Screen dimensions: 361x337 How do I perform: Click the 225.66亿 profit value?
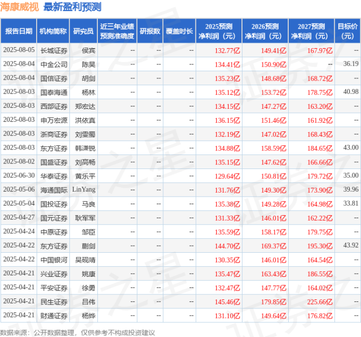click(x=320, y=302)
